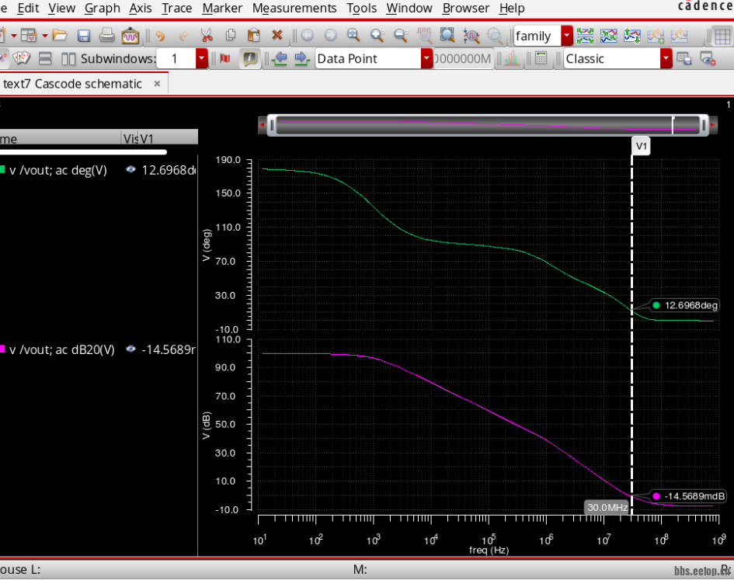Click the overview slider left end arrow
The width and height of the screenshot is (734, 580).
click(263, 125)
